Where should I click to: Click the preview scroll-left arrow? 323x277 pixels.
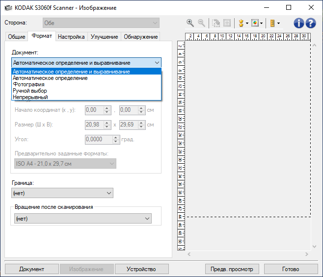pos(189,254)
